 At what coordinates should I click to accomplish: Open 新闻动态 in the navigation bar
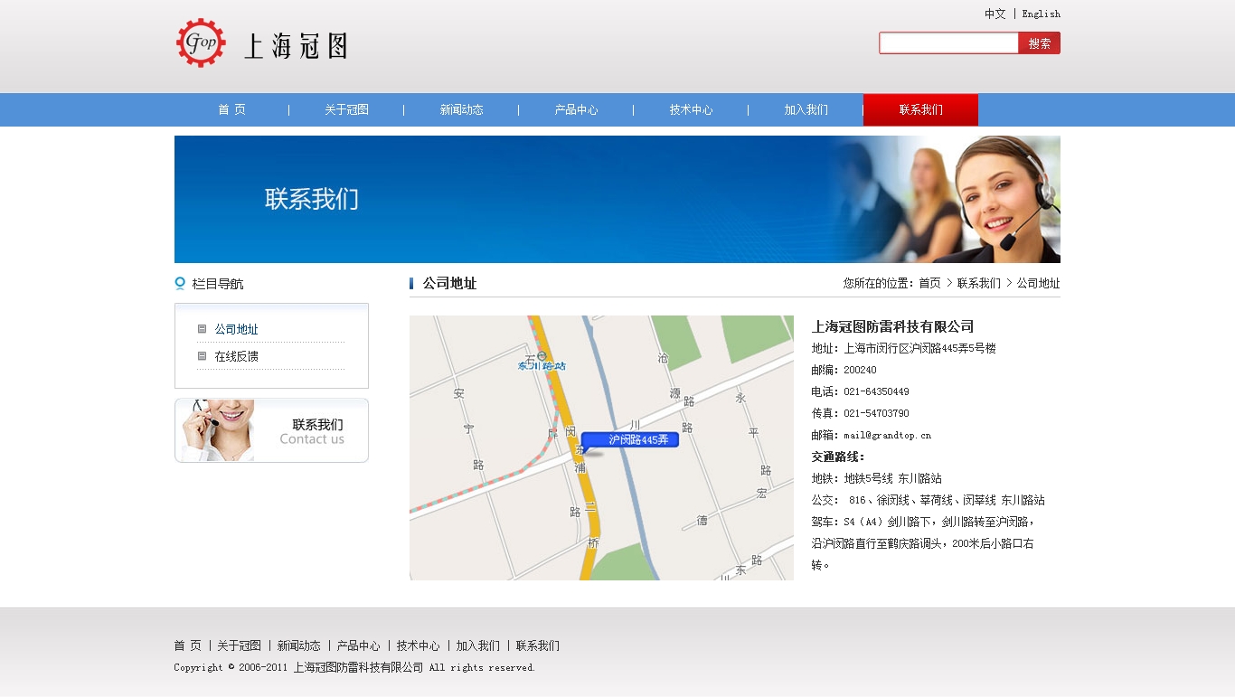coord(461,109)
